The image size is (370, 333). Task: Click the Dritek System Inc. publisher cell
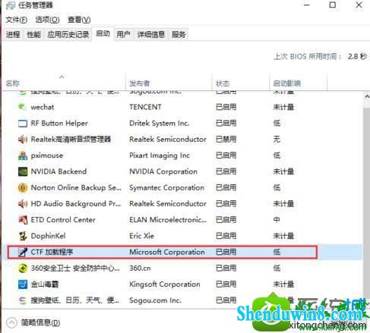(x=160, y=124)
